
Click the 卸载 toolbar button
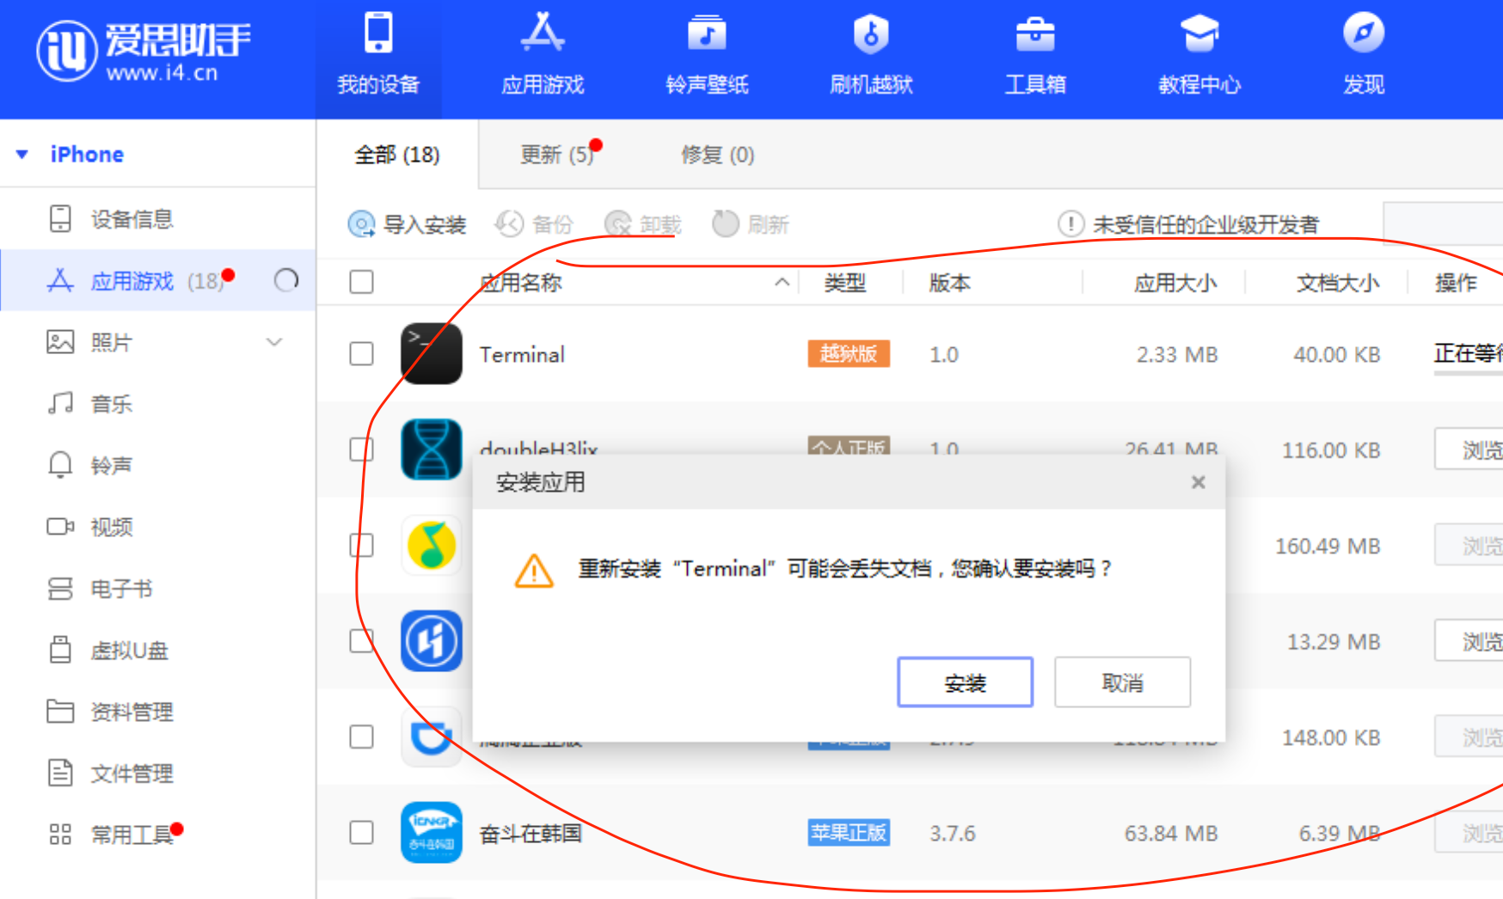point(642,224)
